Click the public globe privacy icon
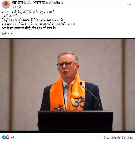135x141 pixels. coord(20,6)
